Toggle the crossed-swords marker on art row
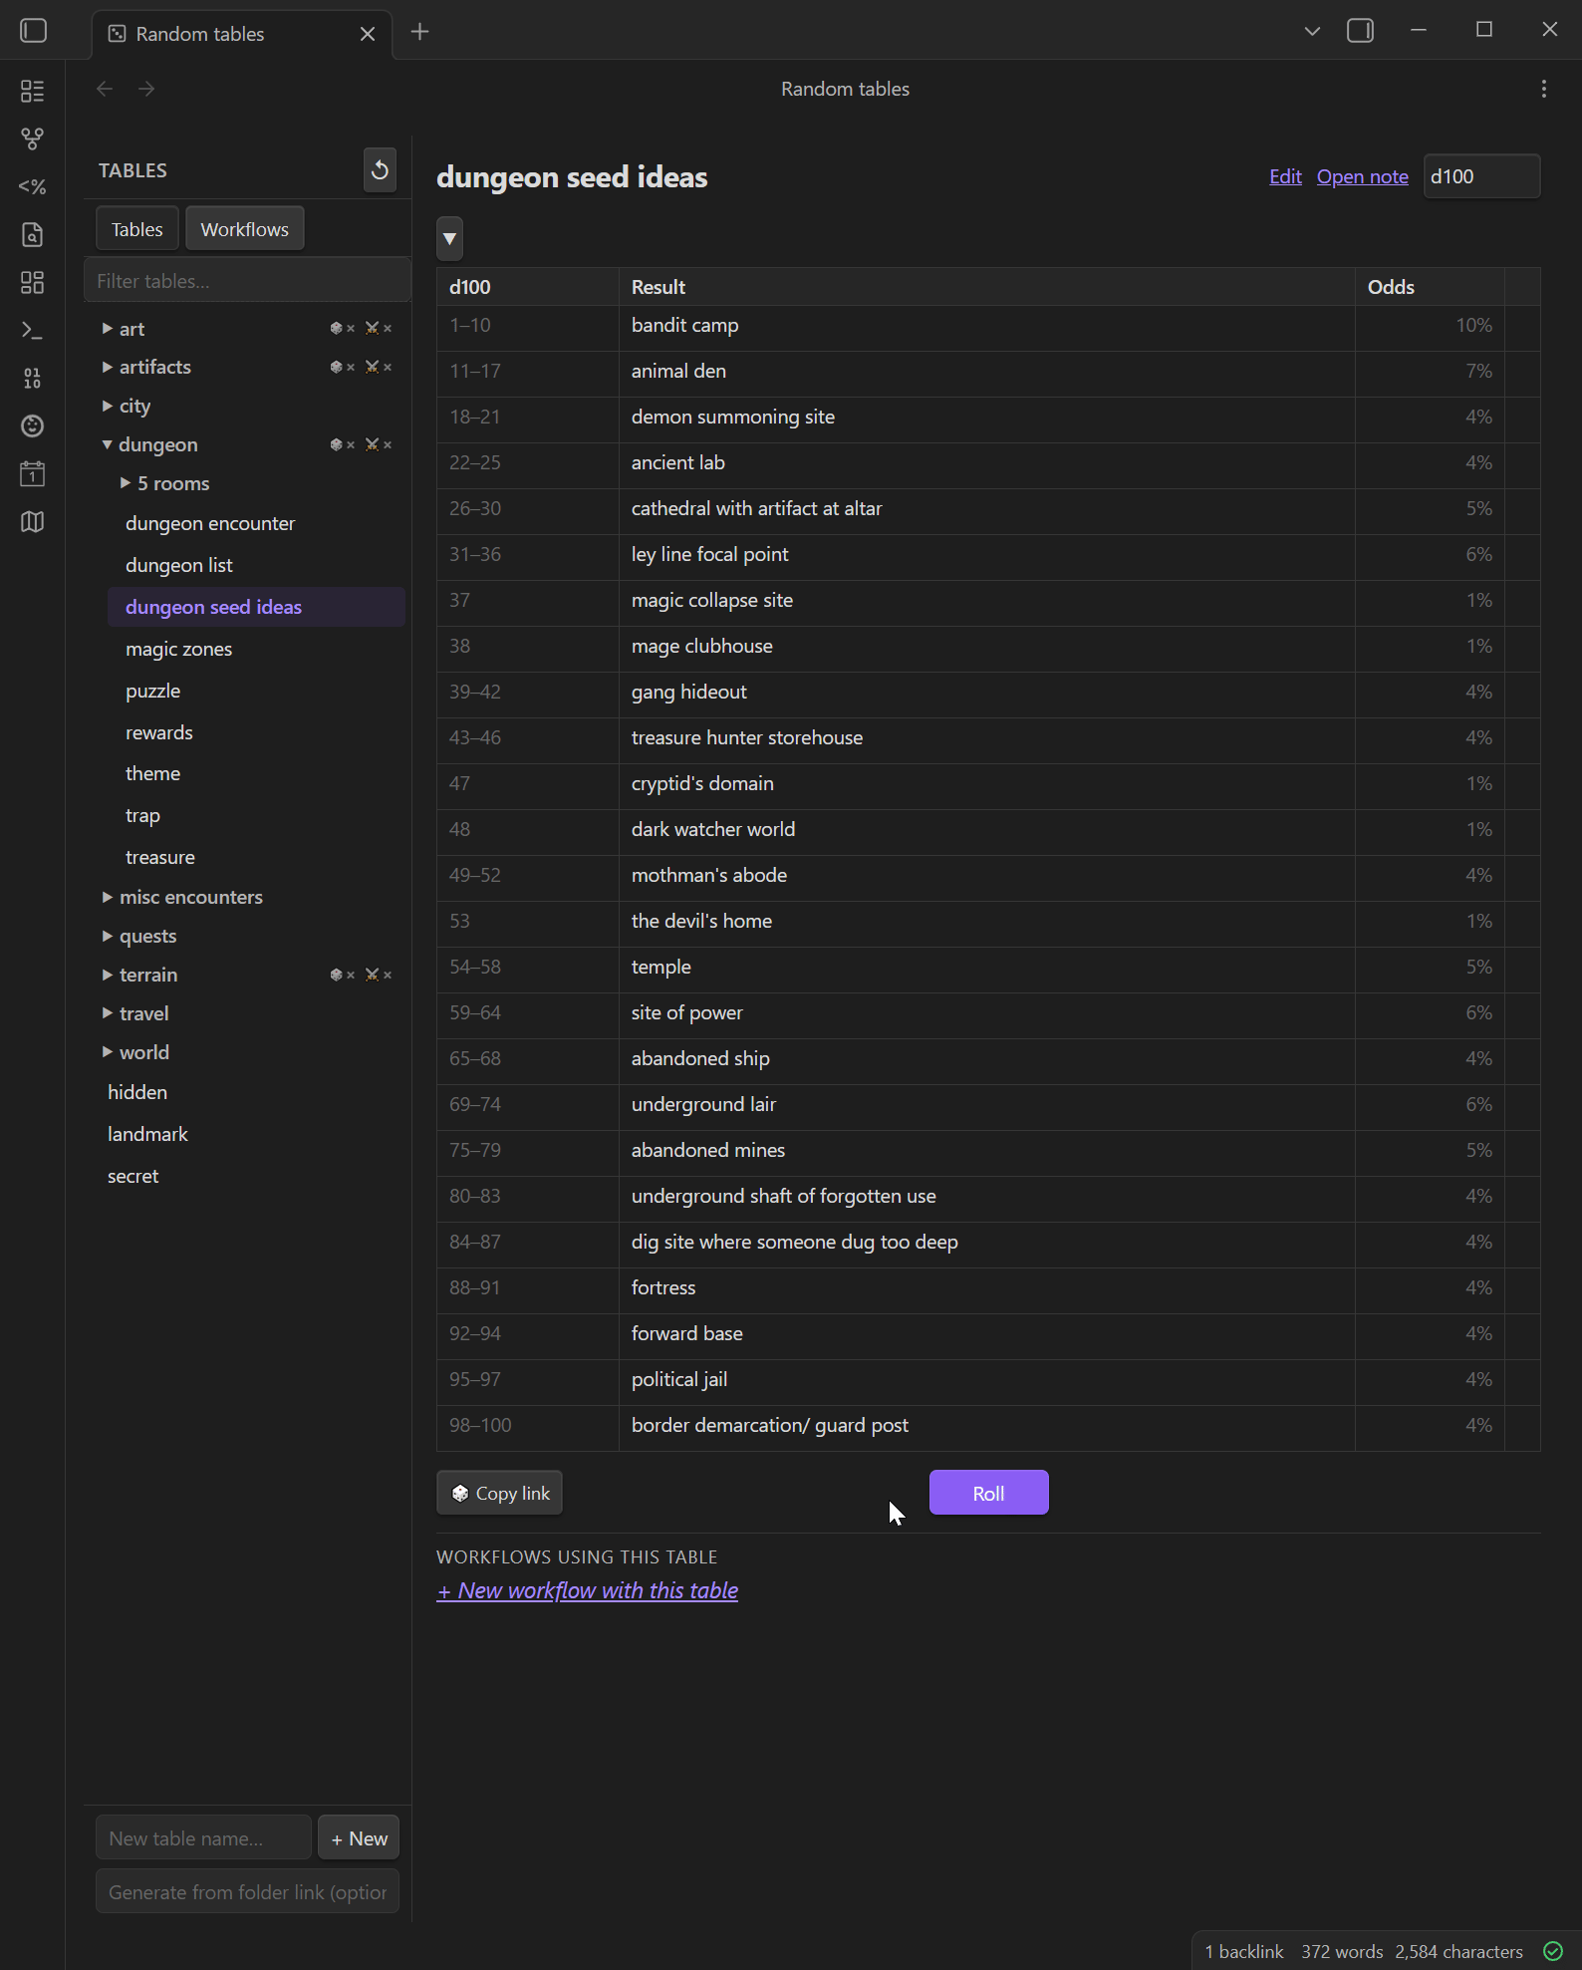This screenshot has height=1970, width=1582. pyautogui.click(x=378, y=328)
